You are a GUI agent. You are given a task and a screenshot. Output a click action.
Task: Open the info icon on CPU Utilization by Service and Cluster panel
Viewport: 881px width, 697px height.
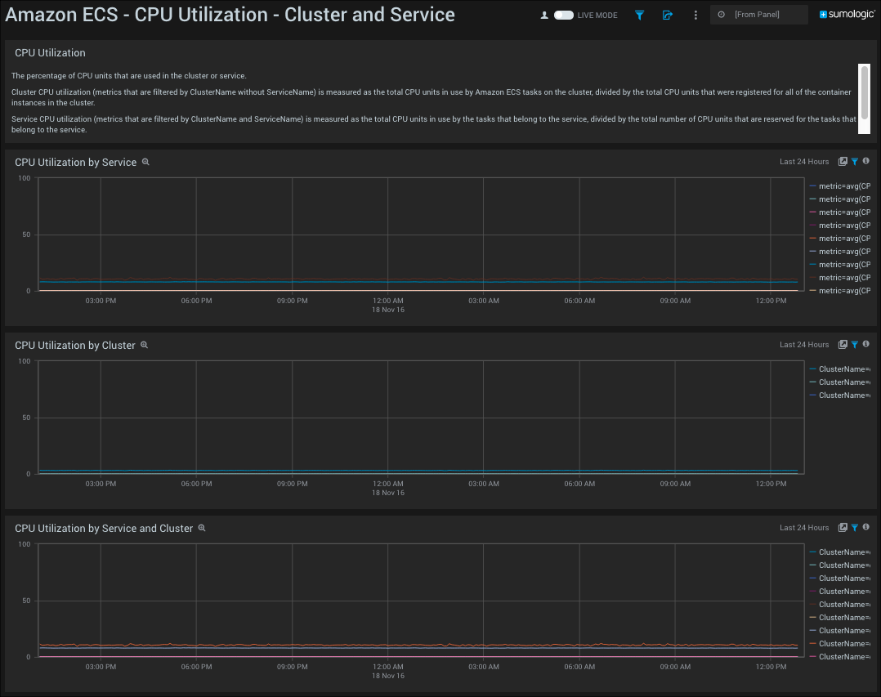click(x=866, y=527)
